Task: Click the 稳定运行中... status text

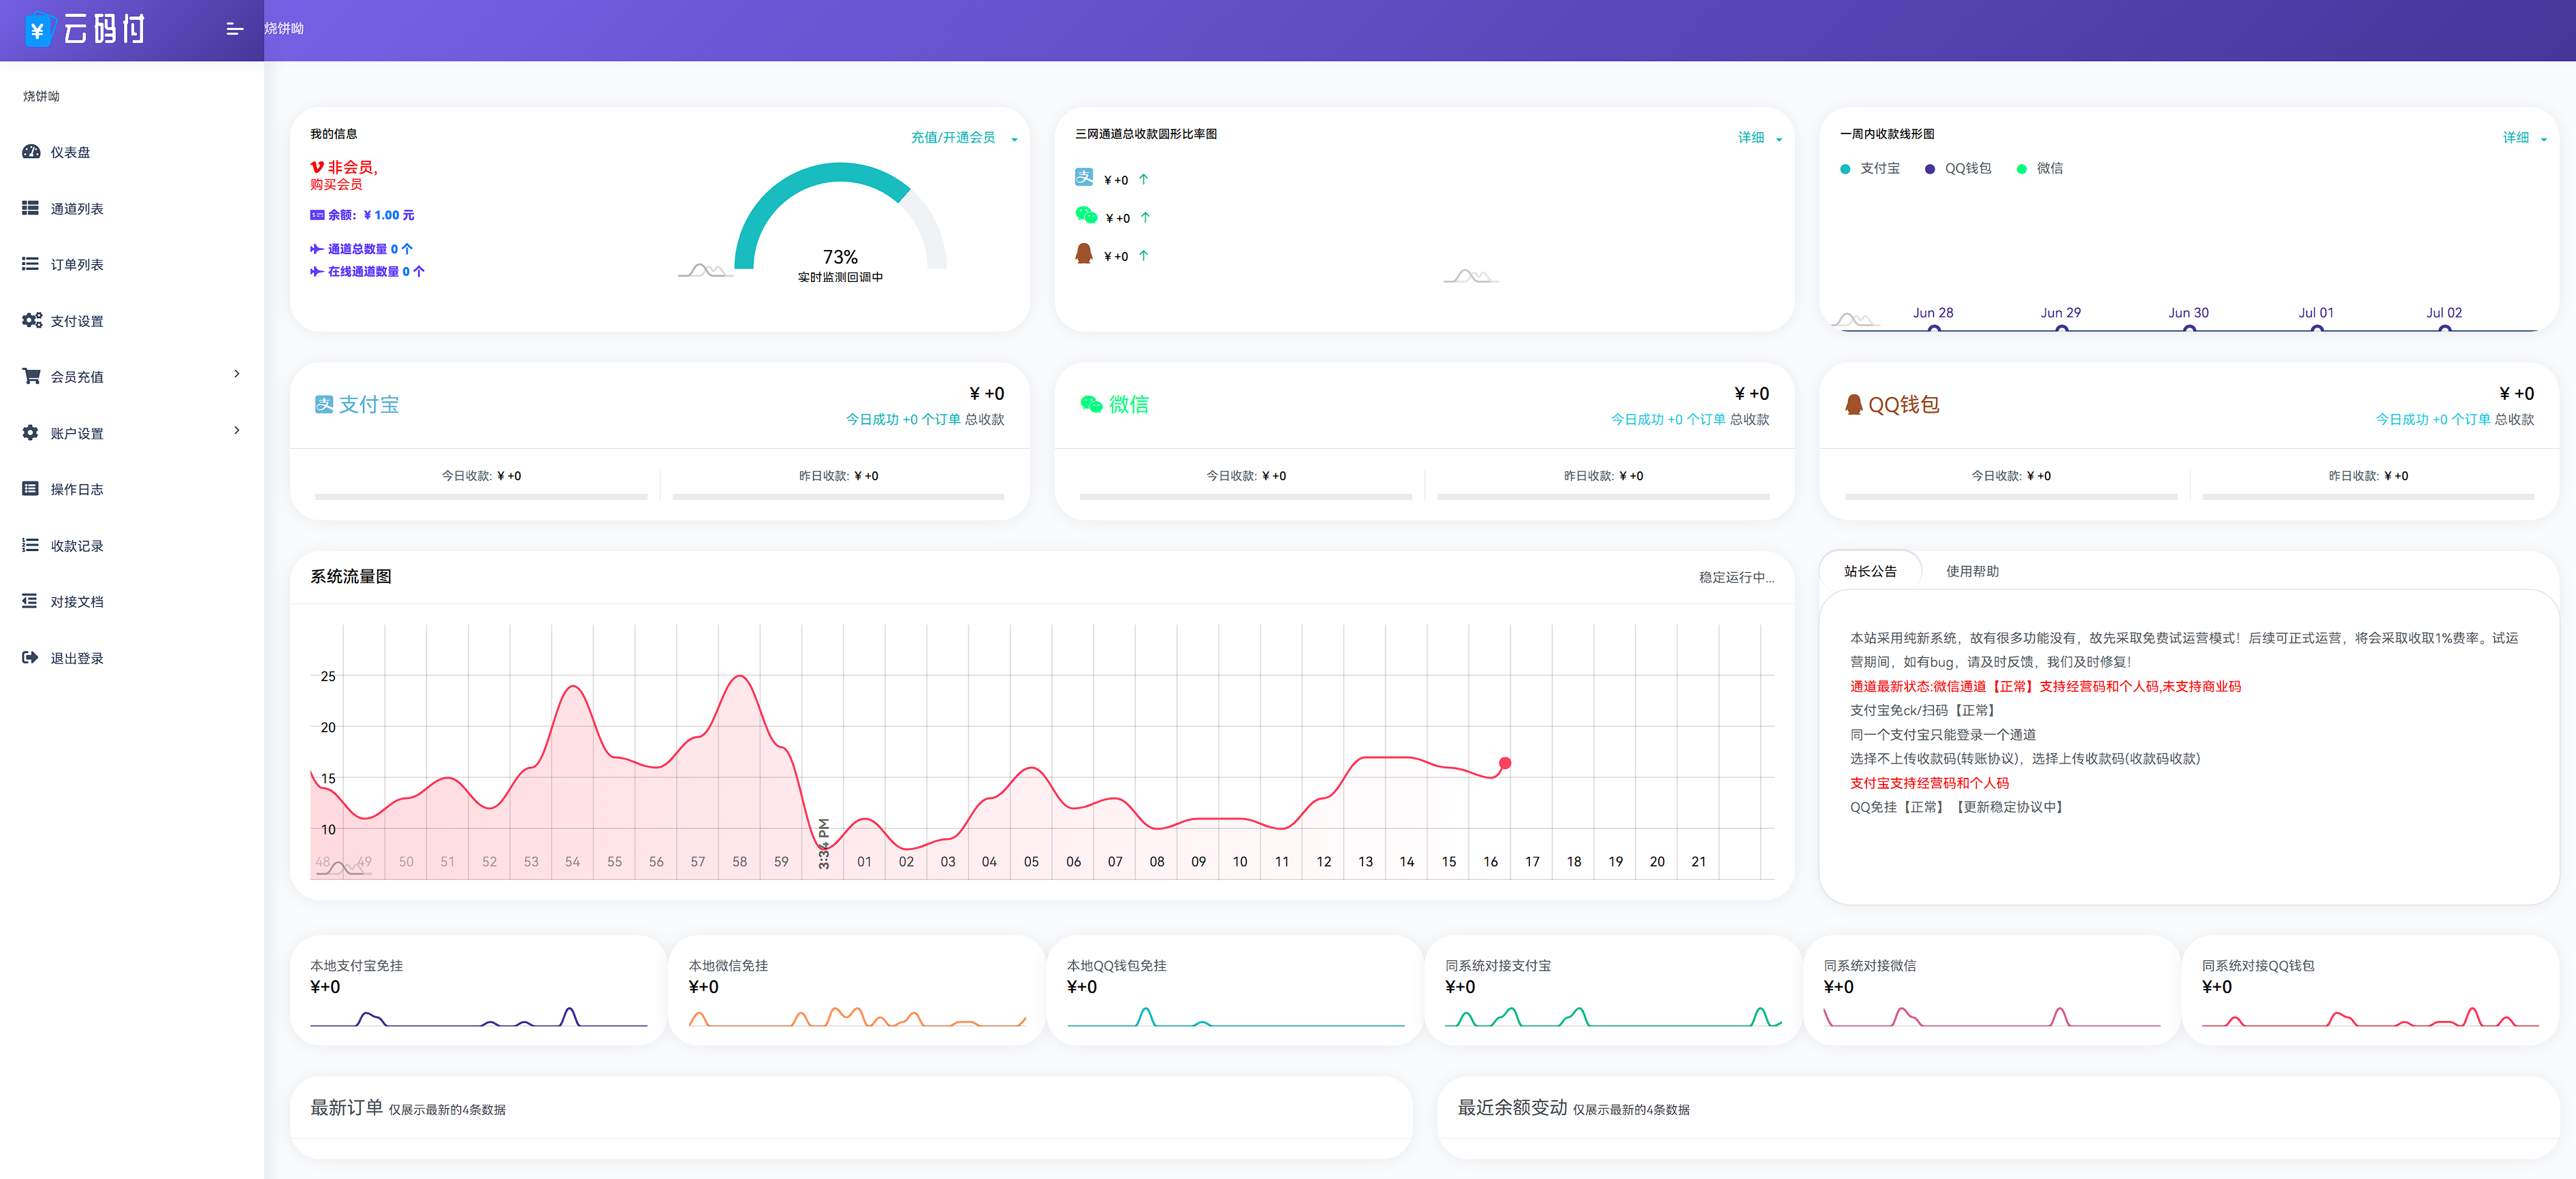Action: (x=1736, y=577)
